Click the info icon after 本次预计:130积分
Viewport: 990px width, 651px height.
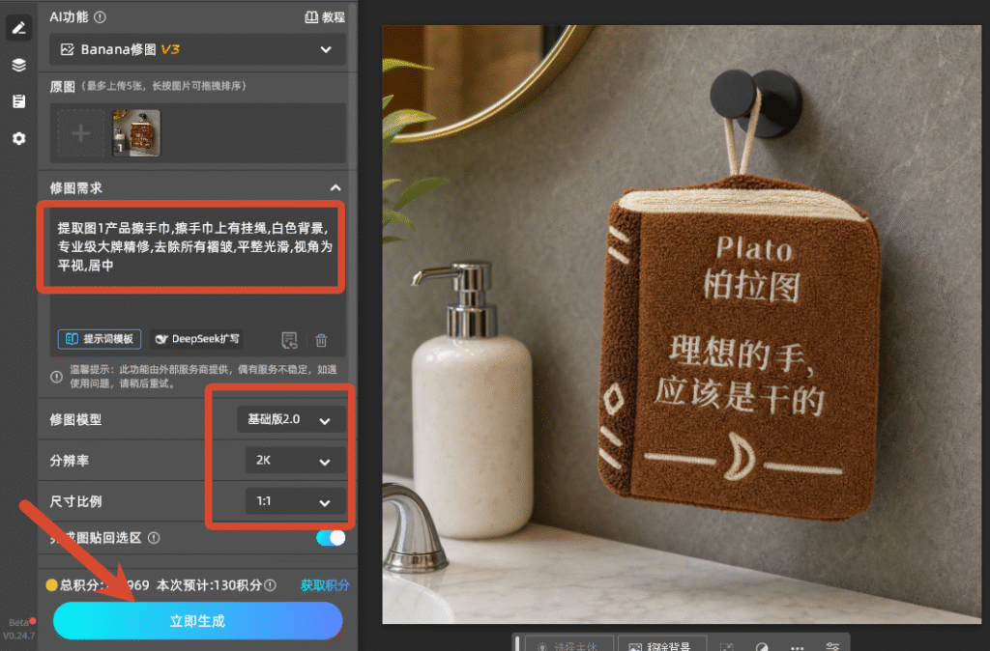271,584
